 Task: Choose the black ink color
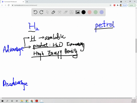pos(84,12)
